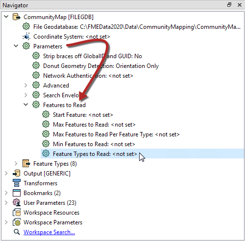
Task: Select 'User Parameters (23)' row label
Action: [x=50, y=203]
